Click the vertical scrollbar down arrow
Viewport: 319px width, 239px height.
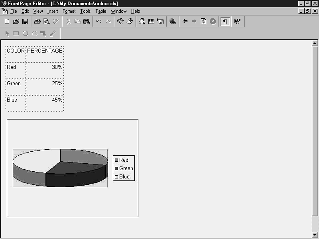pos(315,235)
